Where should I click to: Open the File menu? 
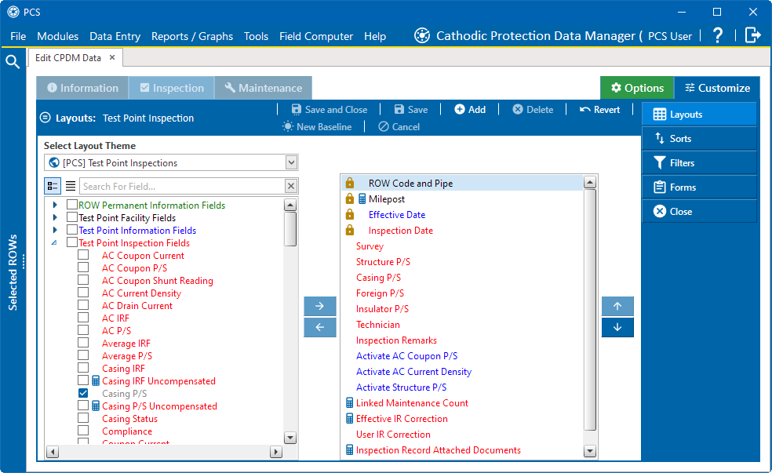click(x=18, y=36)
